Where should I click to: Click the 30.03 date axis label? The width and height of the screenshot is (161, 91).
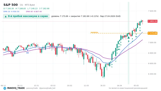[103, 85]
